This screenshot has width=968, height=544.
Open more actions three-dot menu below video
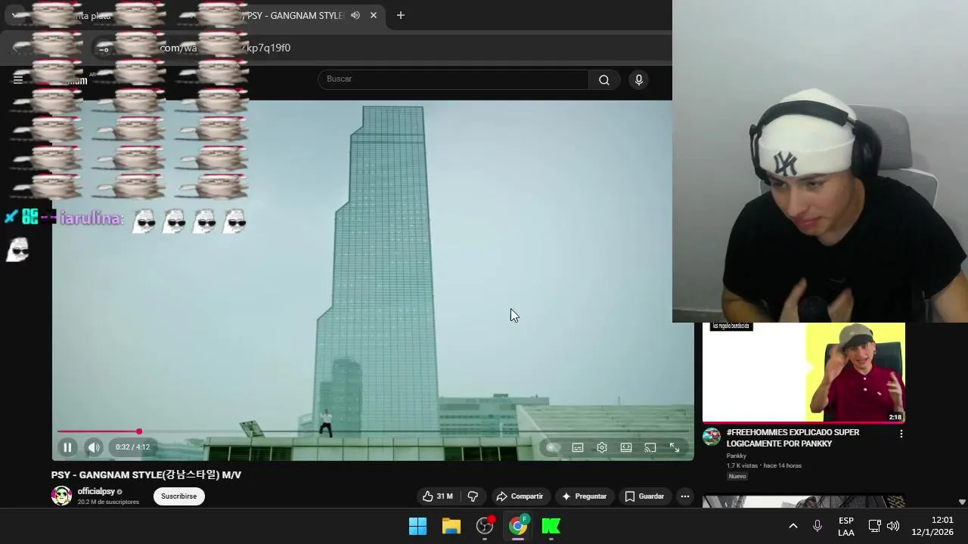coord(684,496)
